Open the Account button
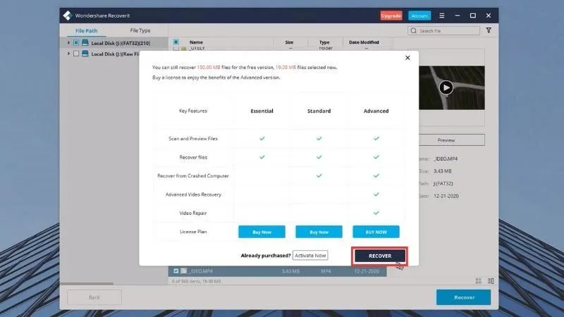 click(x=419, y=15)
